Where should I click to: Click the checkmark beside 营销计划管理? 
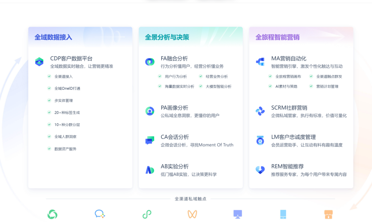coord(311,86)
